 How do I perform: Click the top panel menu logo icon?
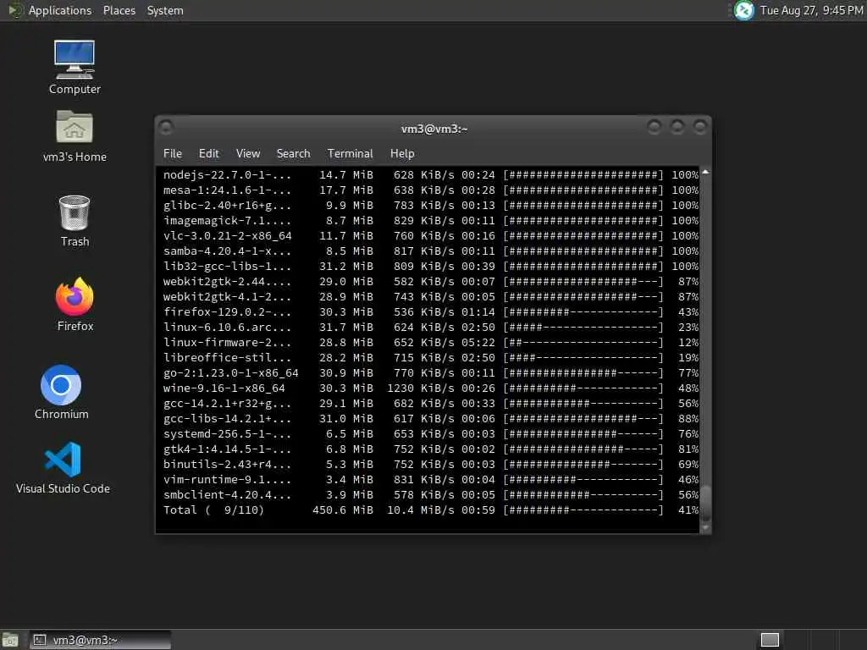pos(15,10)
